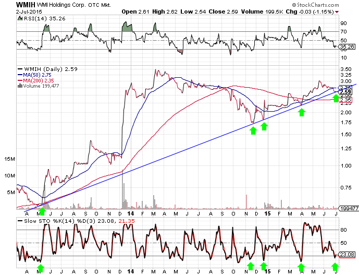Image resolution: width=359 pixels, height=275 pixels.
Task: Click the red down-triangle beside Chg
Action: tap(337, 11)
